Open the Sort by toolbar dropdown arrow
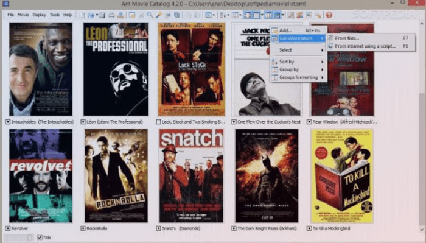The image size is (426, 243). tap(228, 15)
